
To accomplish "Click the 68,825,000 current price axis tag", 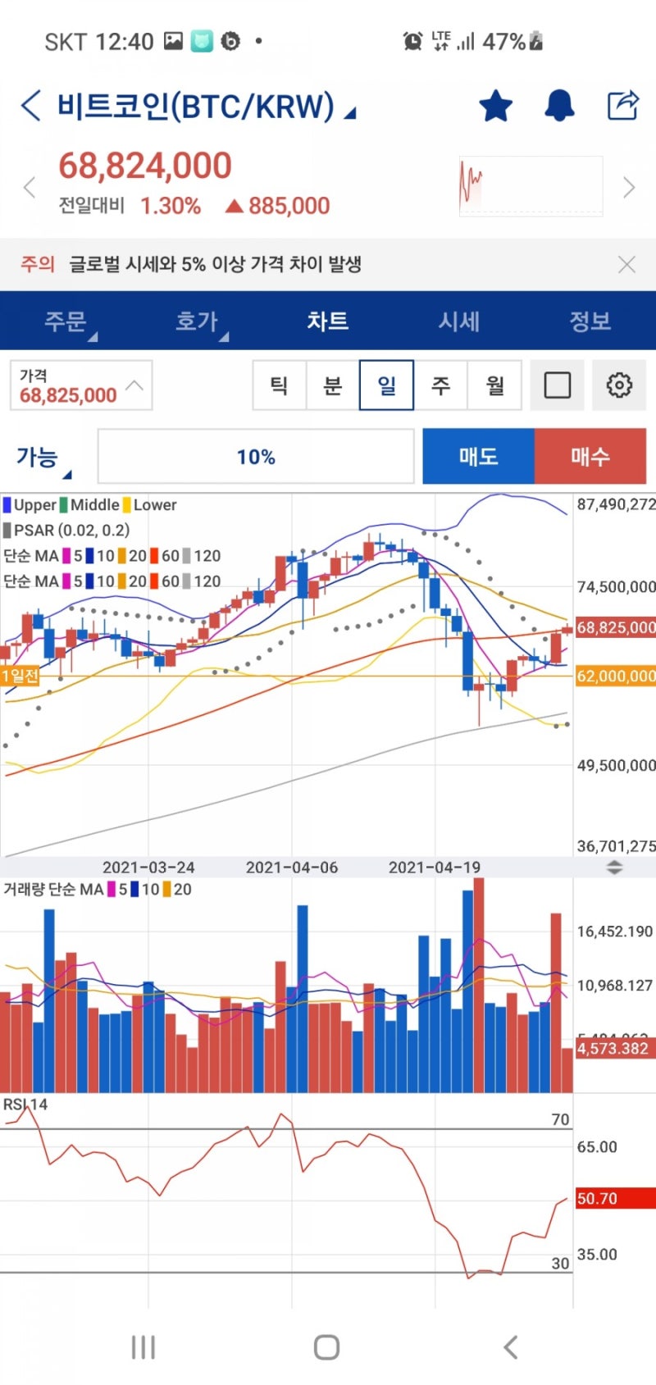I will [616, 627].
